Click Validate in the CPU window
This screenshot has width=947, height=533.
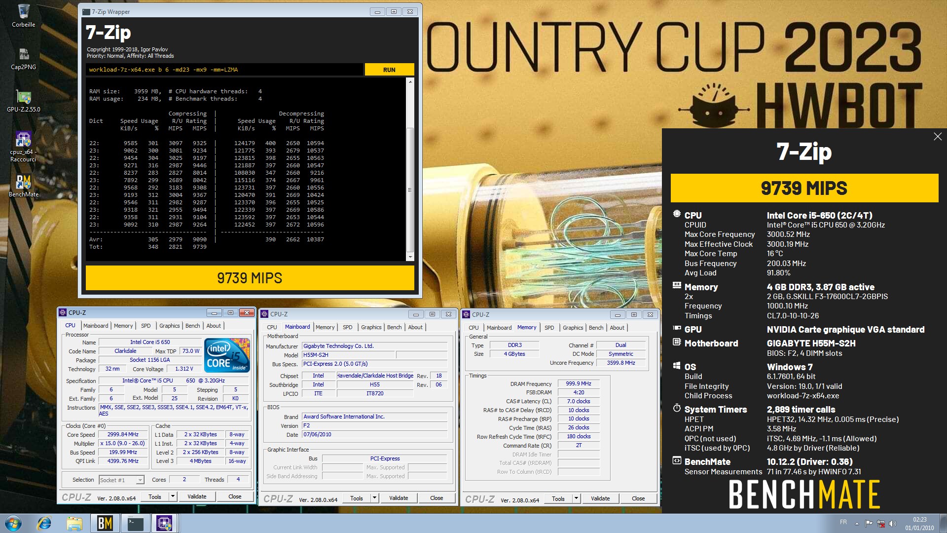pos(197,496)
